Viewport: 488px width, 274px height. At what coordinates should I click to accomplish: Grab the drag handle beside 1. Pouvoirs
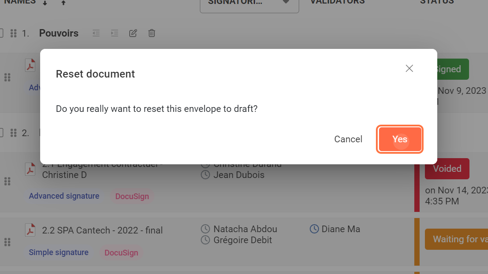click(x=13, y=33)
